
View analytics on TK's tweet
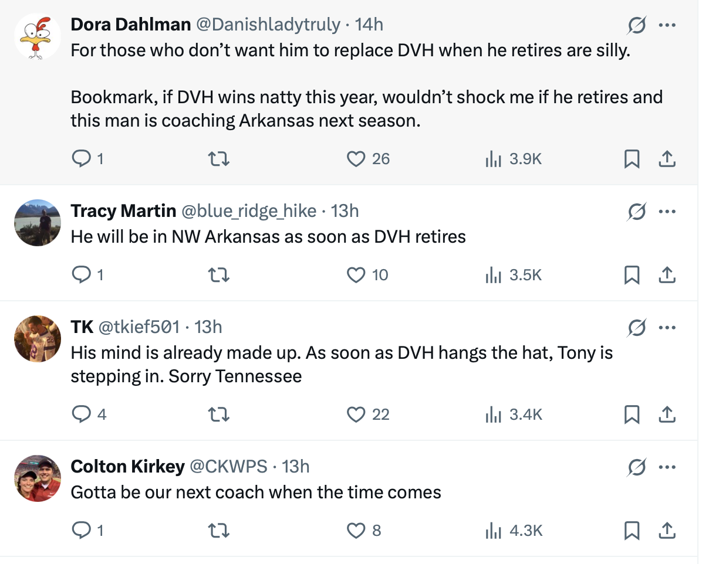click(493, 414)
